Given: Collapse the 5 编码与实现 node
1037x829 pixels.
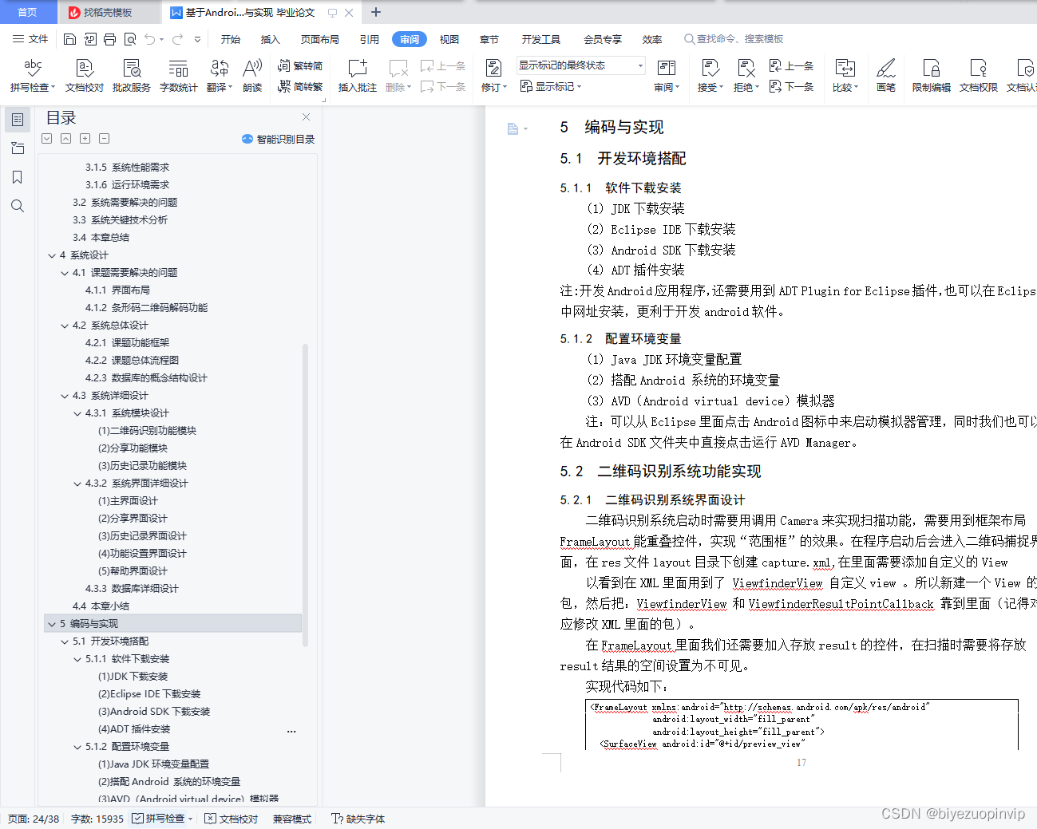Looking at the screenshot, I should [52, 624].
